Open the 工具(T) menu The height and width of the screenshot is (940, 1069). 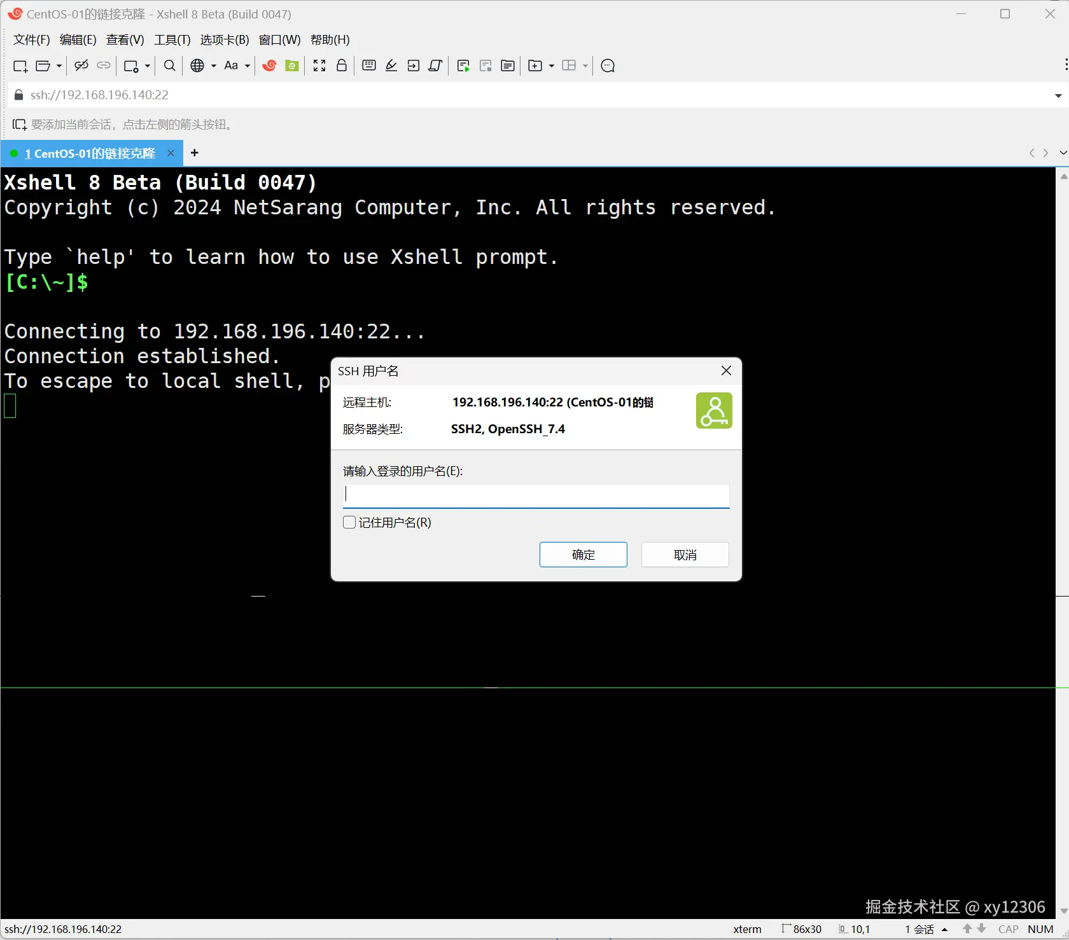pyautogui.click(x=172, y=39)
